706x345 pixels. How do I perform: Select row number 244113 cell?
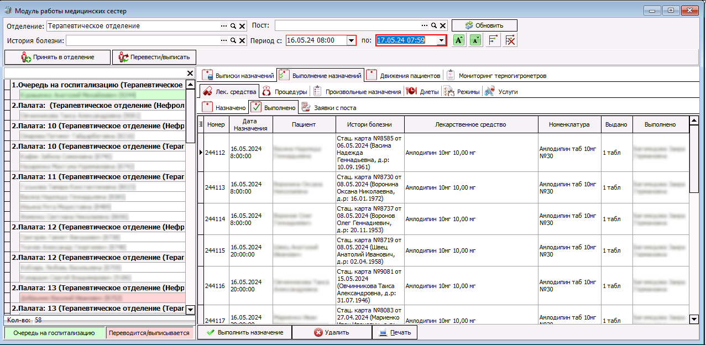pyautogui.click(x=216, y=187)
